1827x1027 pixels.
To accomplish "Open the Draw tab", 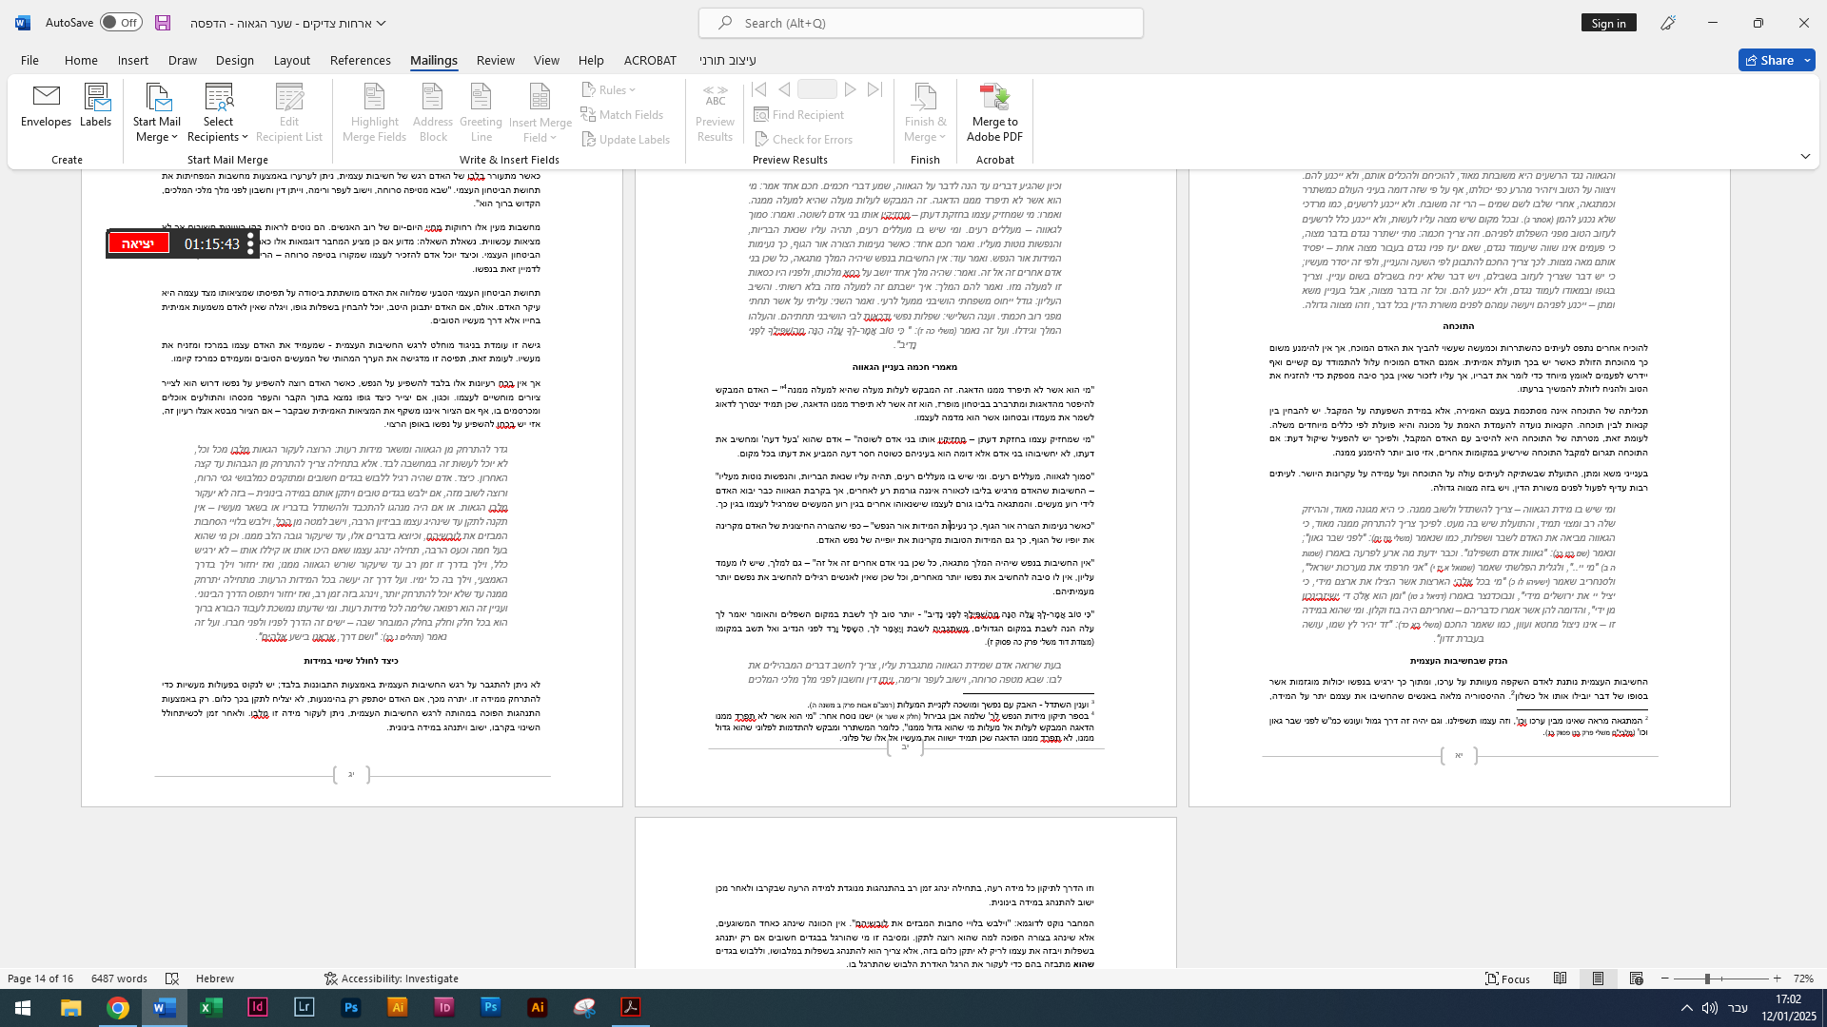I will [183, 60].
